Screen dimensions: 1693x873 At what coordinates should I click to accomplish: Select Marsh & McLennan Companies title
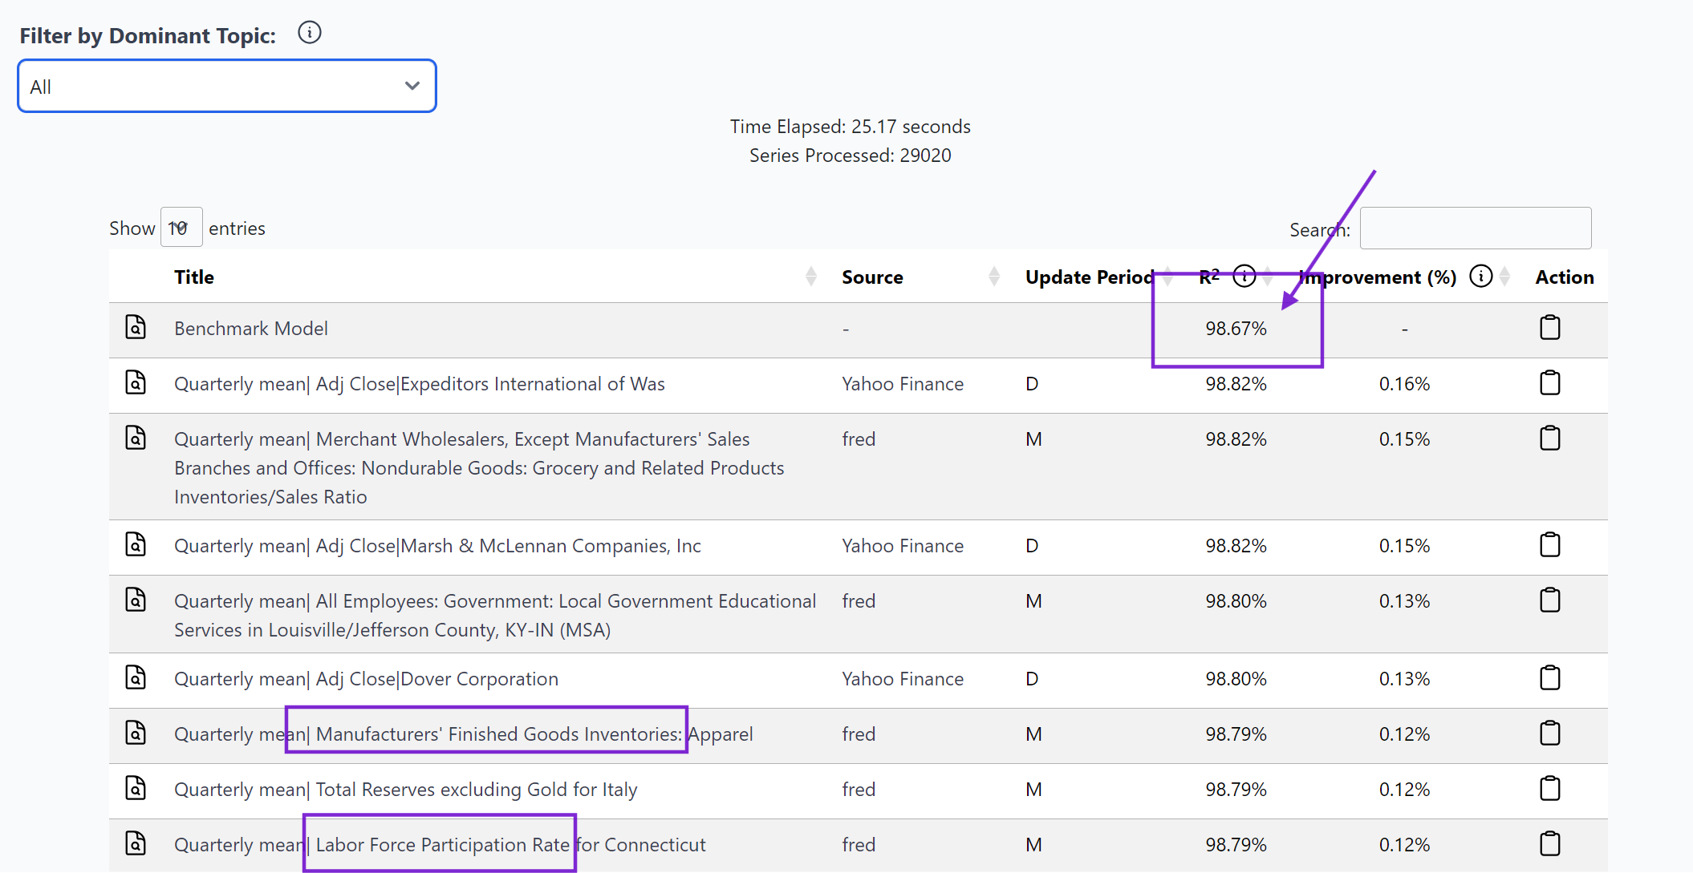(437, 546)
